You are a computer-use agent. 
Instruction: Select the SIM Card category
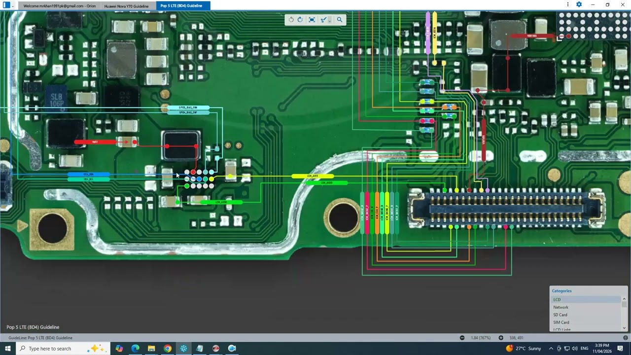561,322
